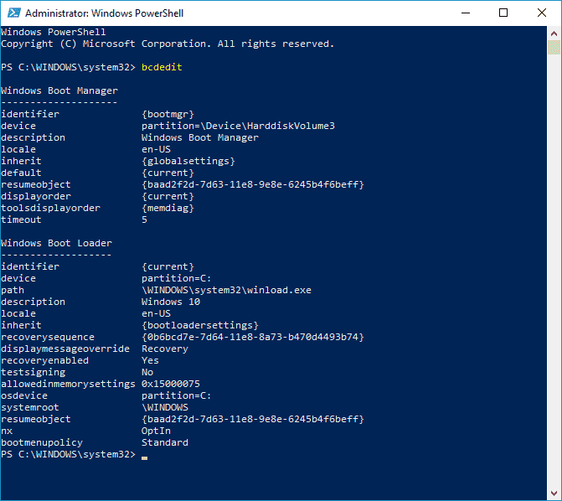Click the Boot Manager en-US locale value
562x501 pixels.
[x=156, y=149]
